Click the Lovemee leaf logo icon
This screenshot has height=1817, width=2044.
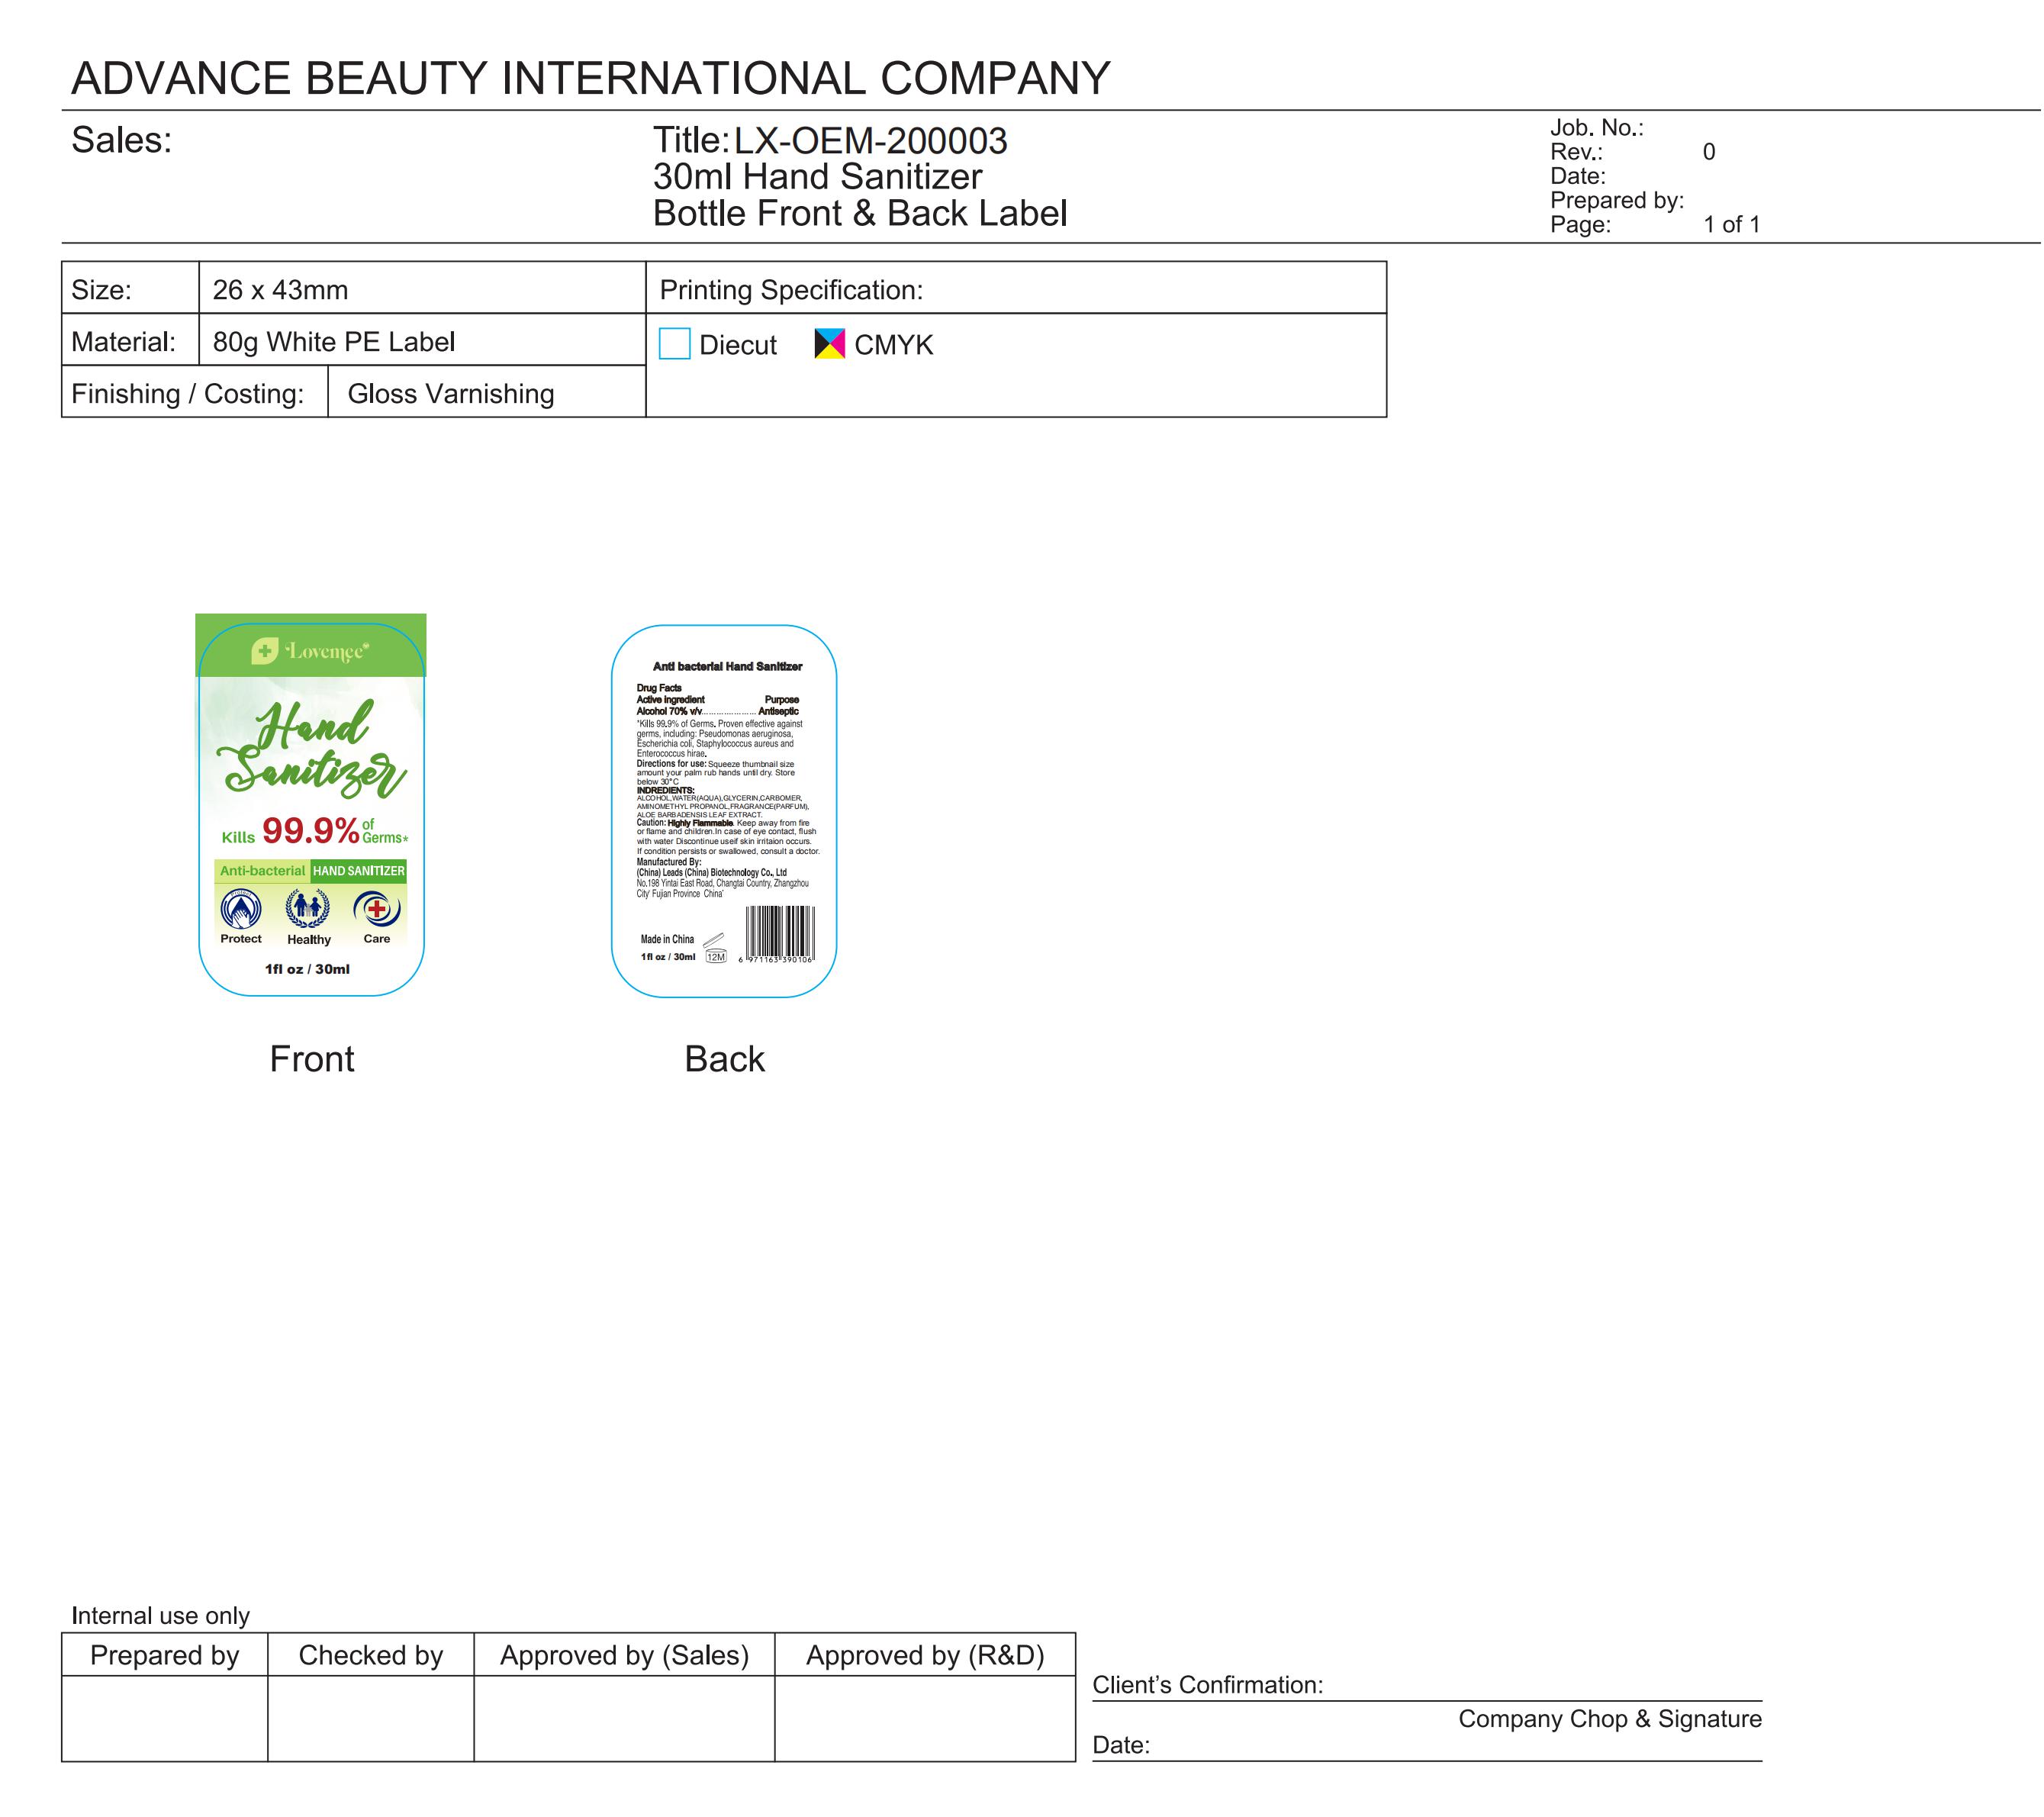(264, 651)
